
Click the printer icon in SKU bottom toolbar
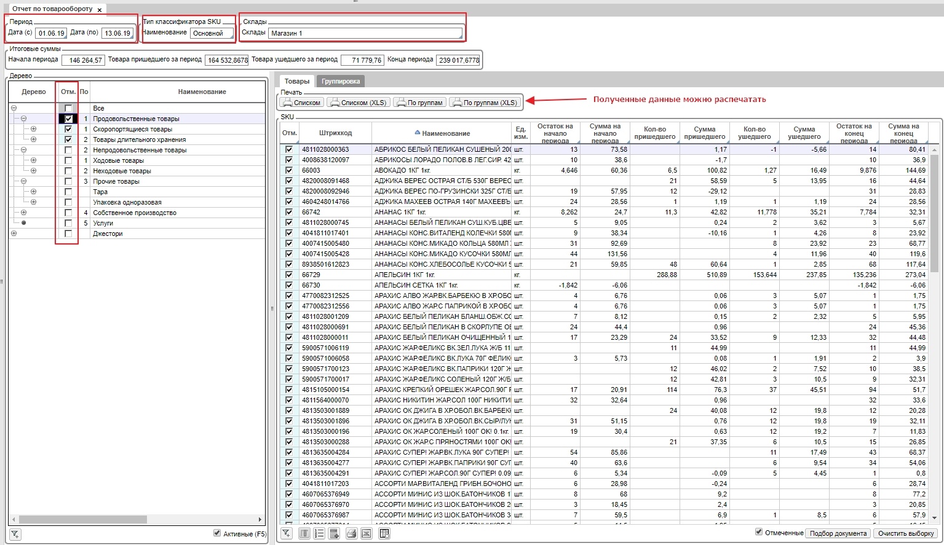tap(351, 533)
